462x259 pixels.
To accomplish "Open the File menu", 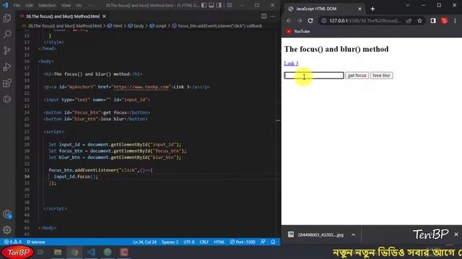I will tap(17, 5).
